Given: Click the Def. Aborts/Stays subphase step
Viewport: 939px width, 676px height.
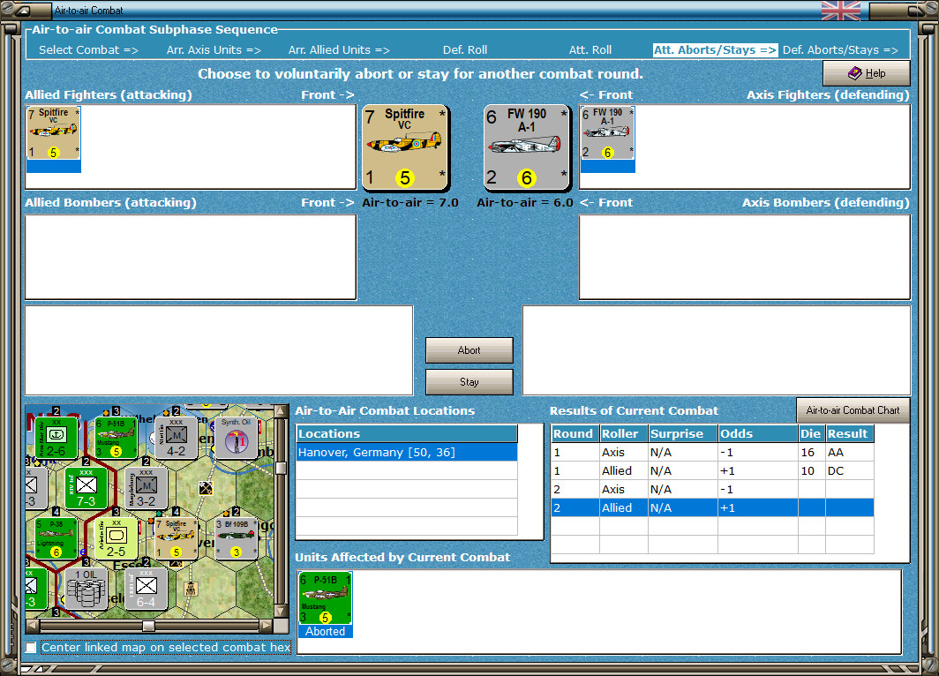Looking at the screenshot, I should pyautogui.click(x=840, y=49).
